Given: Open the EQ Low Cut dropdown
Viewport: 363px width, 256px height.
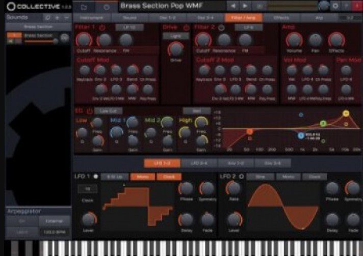Looking at the screenshot, I should coord(109,111).
